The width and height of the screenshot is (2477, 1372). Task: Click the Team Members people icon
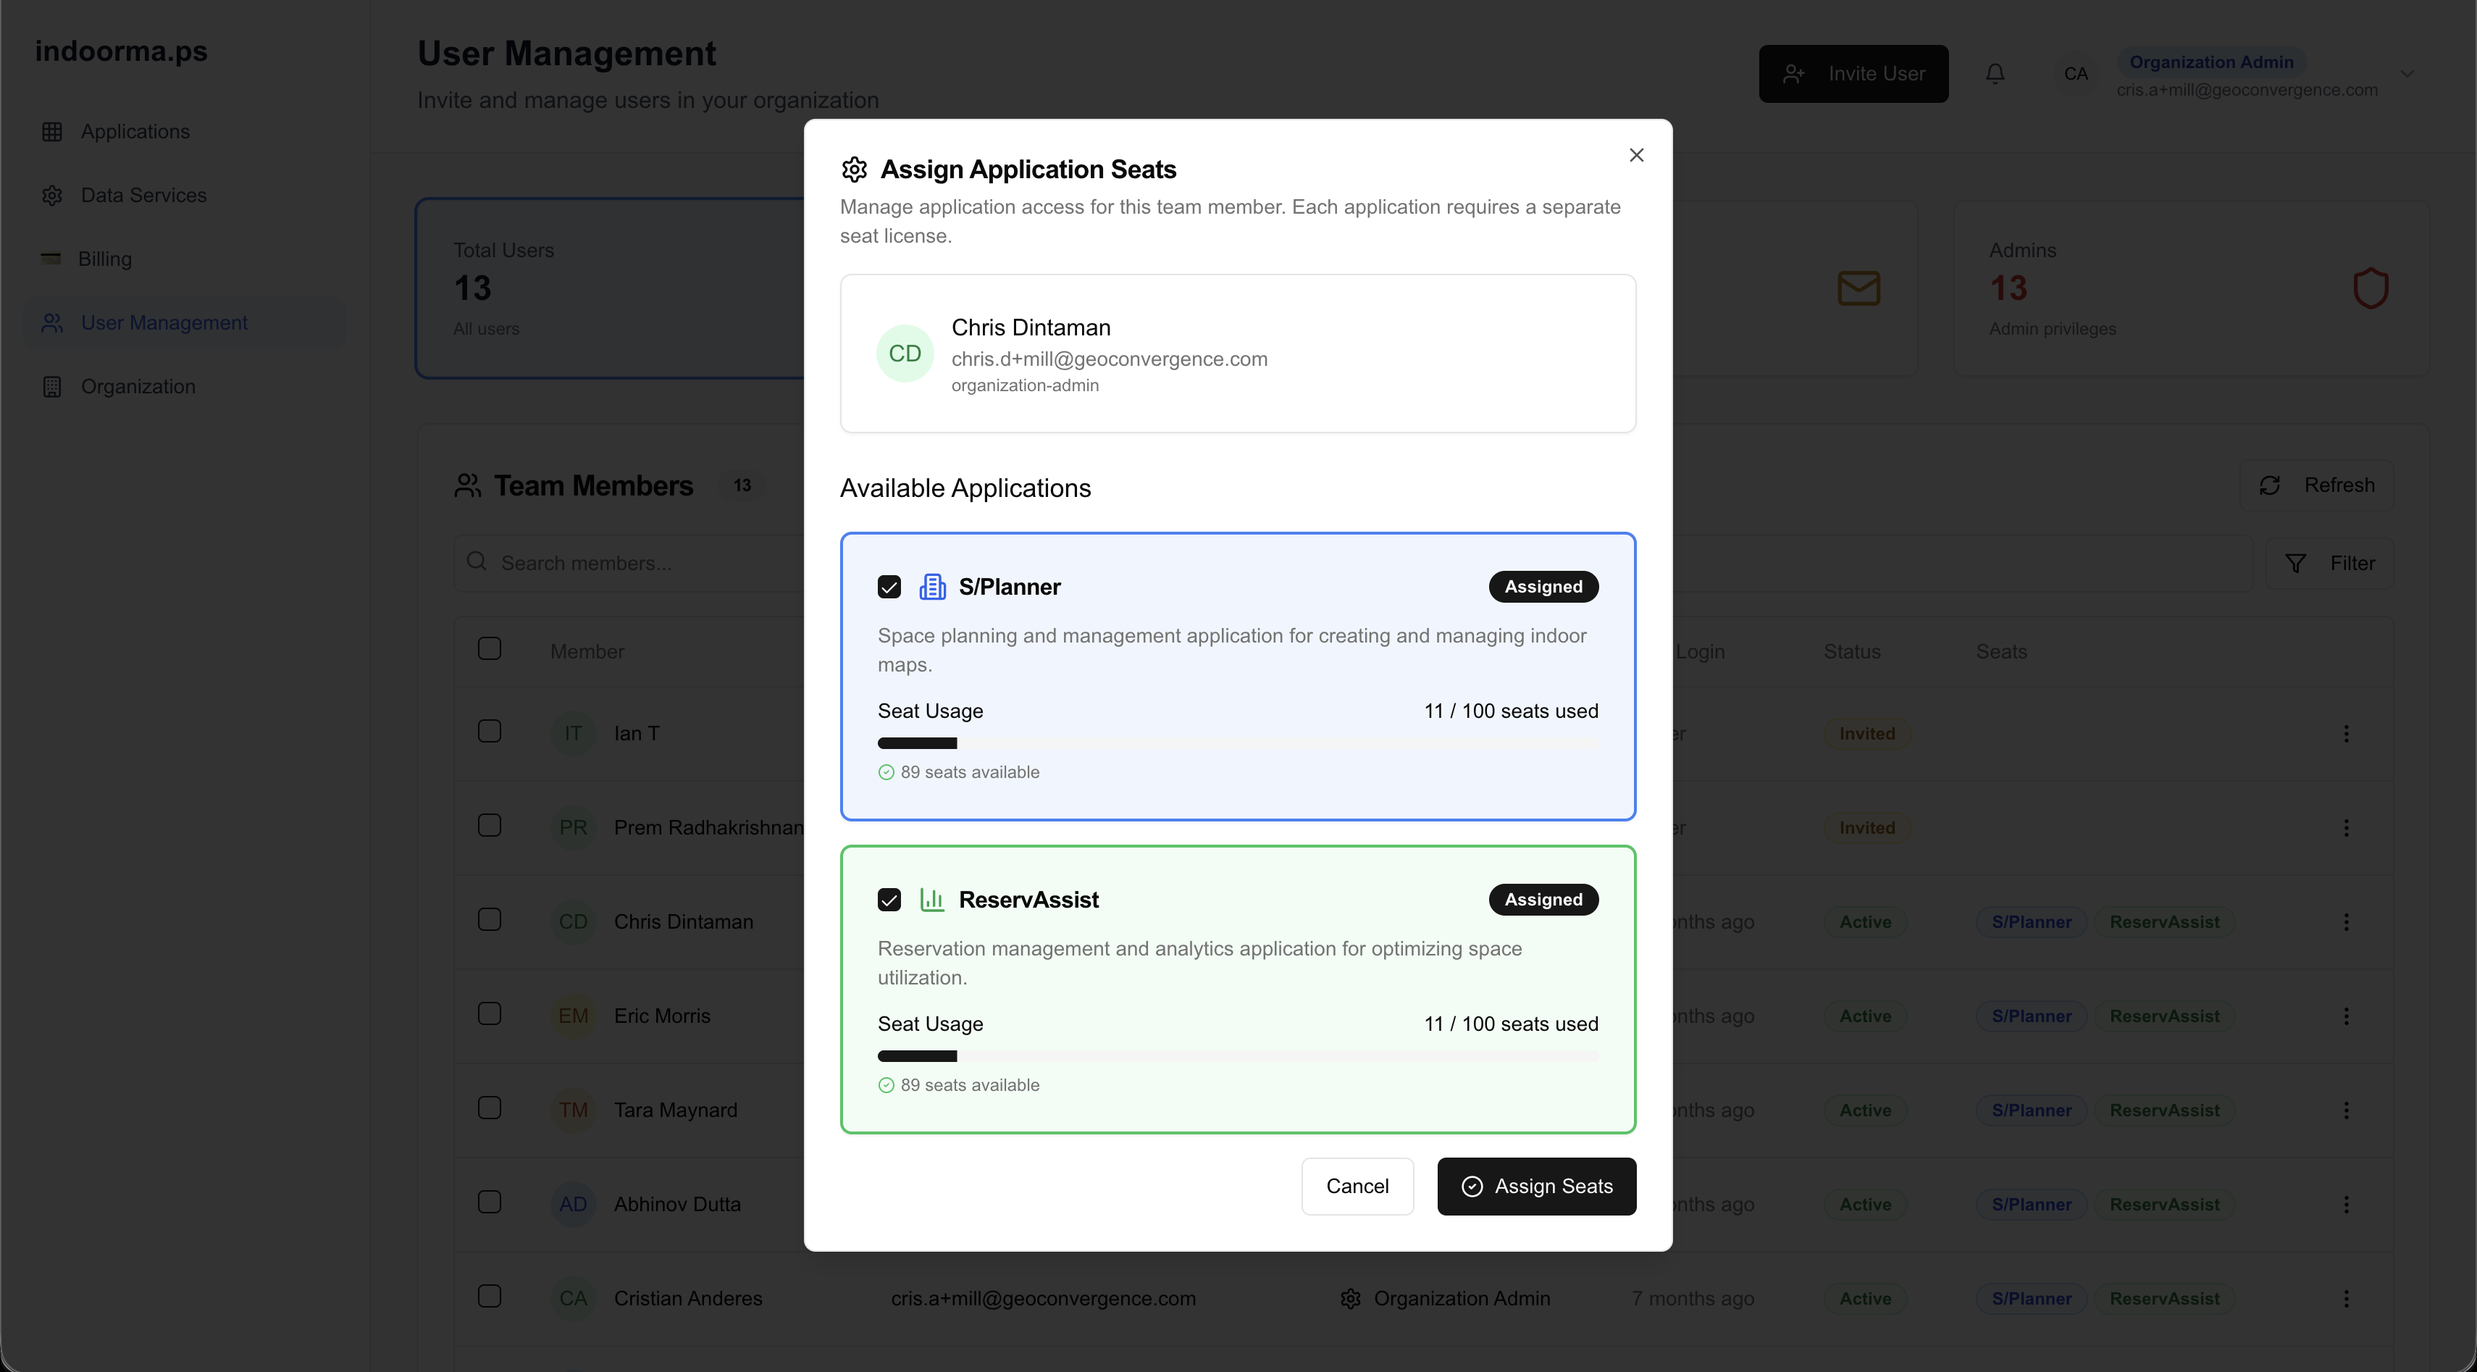pyautogui.click(x=467, y=485)
